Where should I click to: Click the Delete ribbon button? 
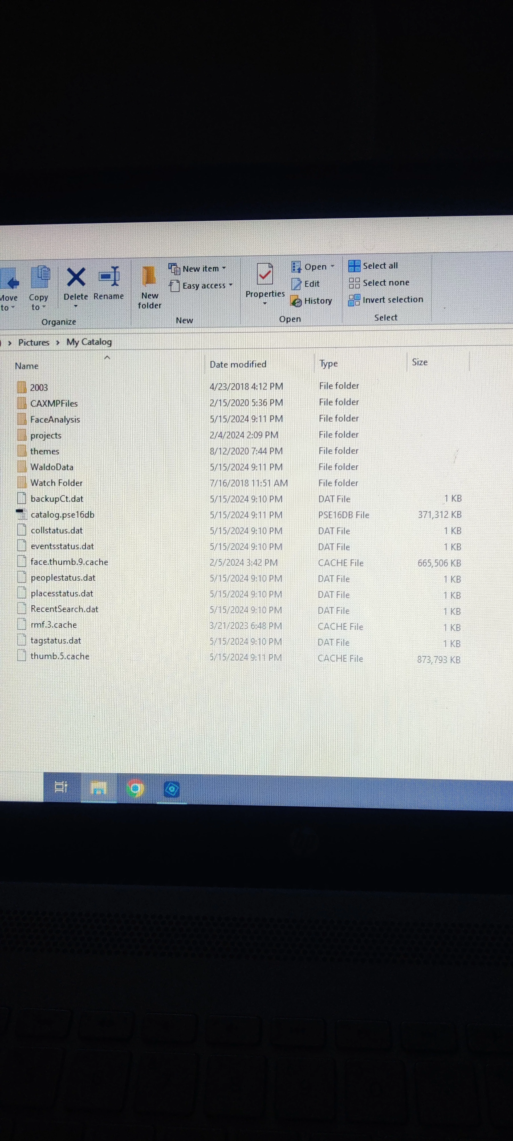pos(76,284)
